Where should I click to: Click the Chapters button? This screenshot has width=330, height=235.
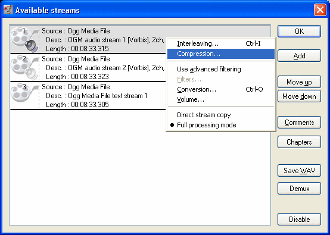pos(299,142)
